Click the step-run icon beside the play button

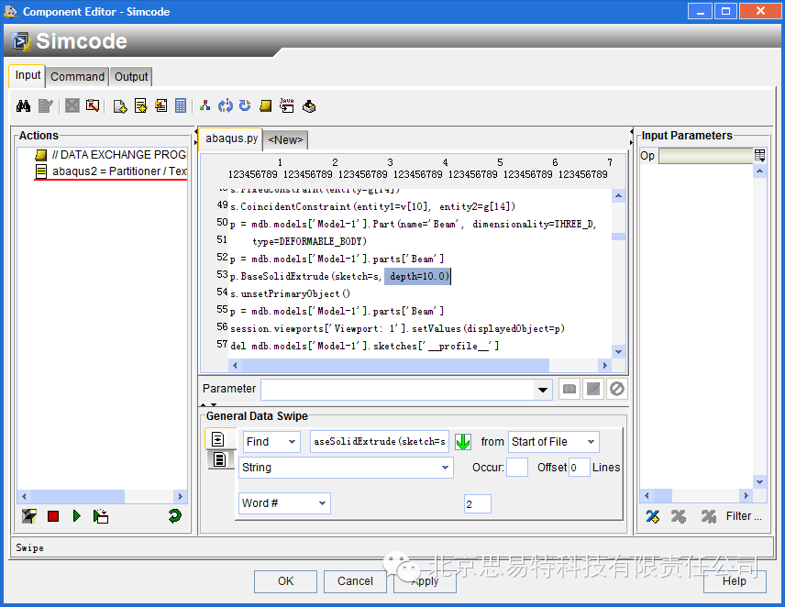101,516
